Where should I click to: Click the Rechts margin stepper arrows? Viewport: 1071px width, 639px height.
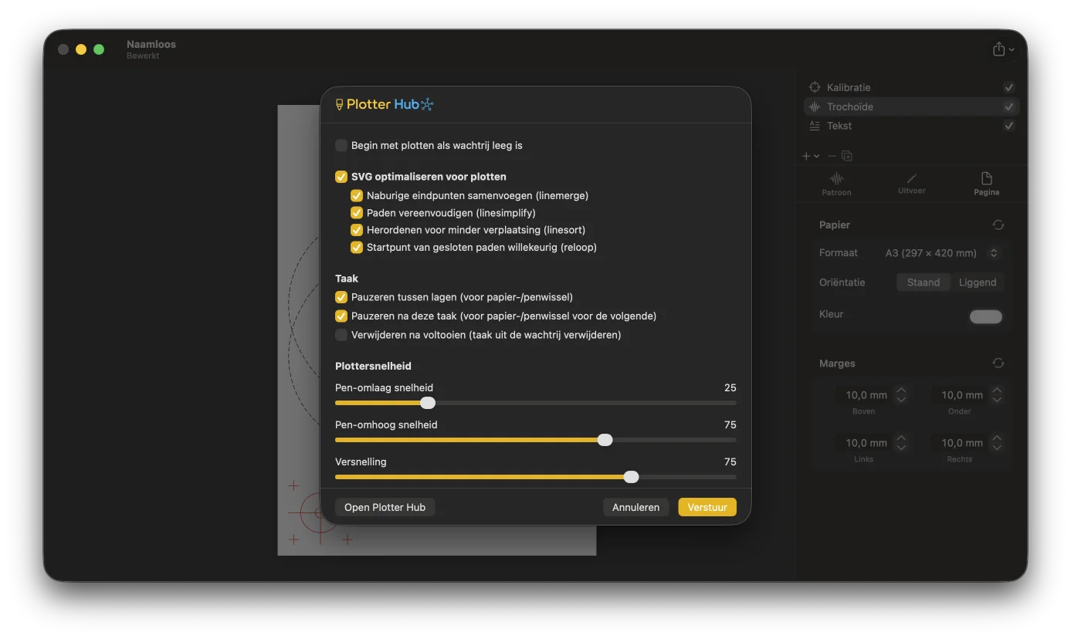coord(997,443)
